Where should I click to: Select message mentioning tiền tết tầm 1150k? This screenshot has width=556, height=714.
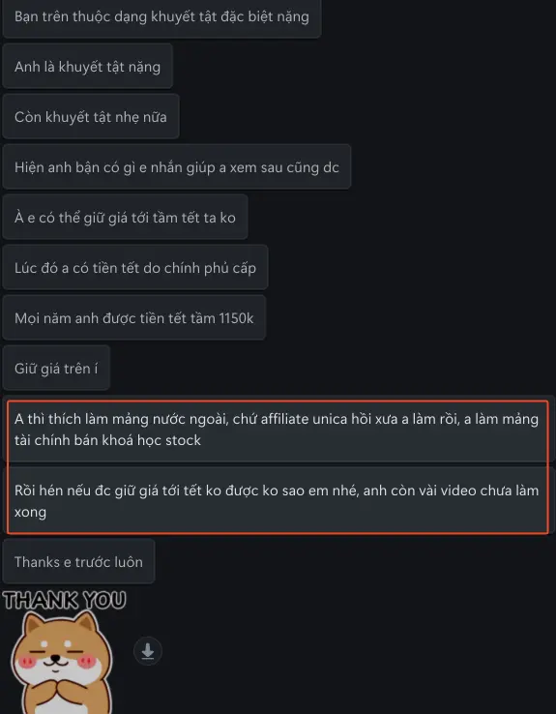(x=134, y=318)
